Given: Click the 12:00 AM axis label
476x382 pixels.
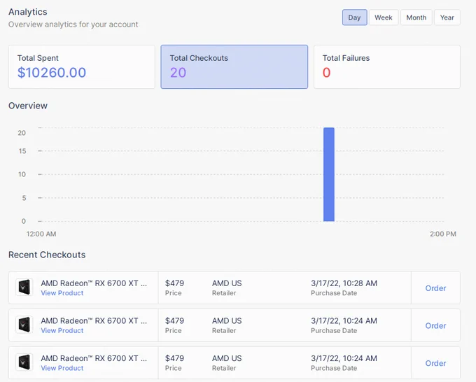Looking at the screenshot, I should 41,234.
